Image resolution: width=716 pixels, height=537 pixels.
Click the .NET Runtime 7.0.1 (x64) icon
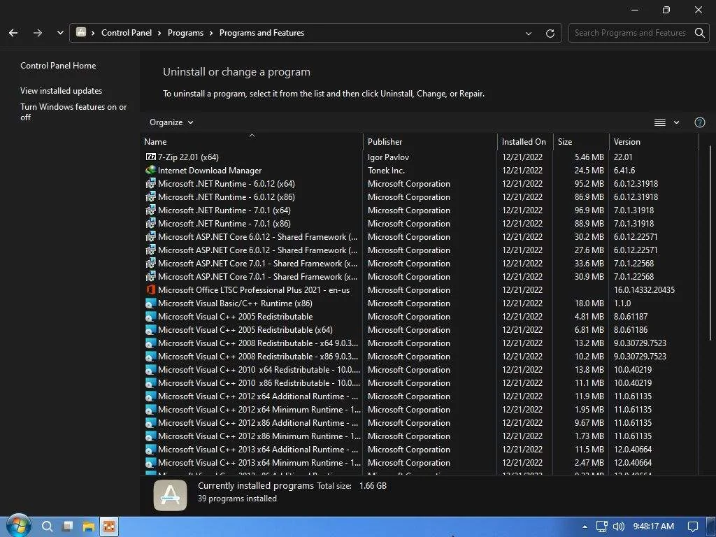point(151,210)
